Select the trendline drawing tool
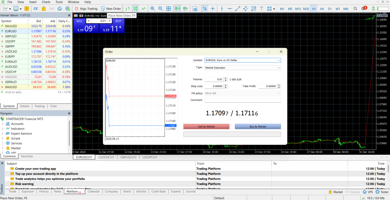The height and width of the screenshot is (200, 390). click(238, 8)
